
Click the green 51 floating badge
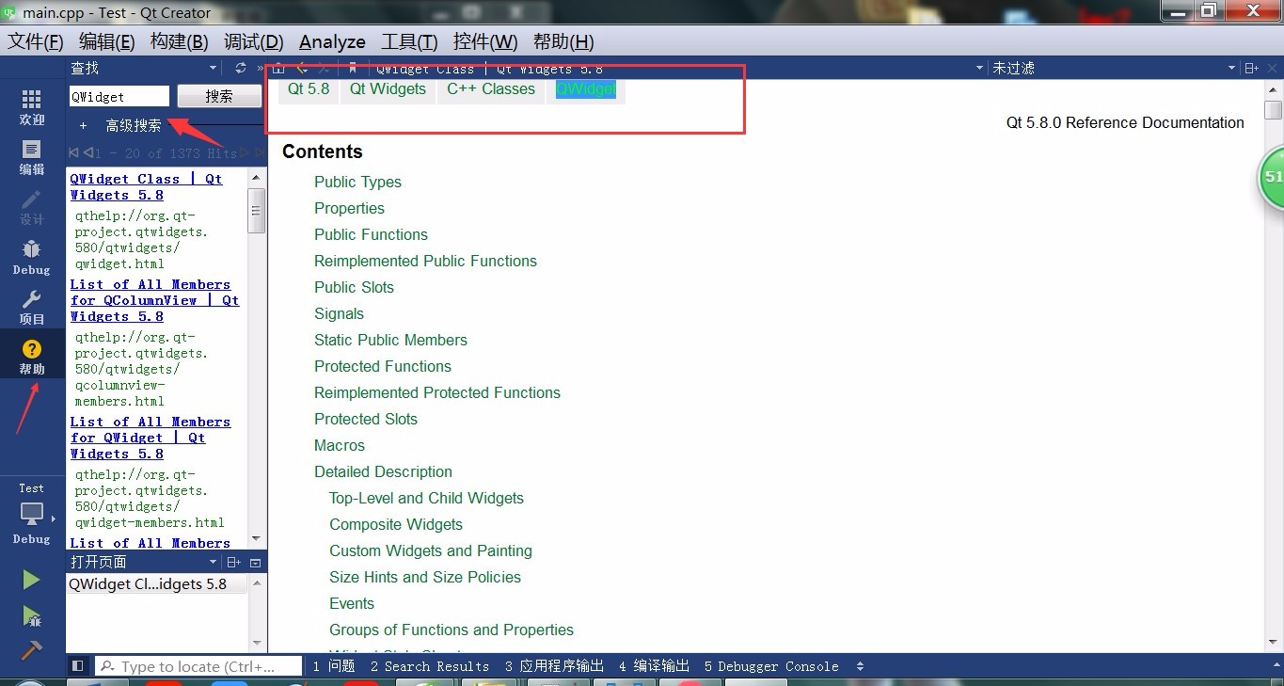1272,176
